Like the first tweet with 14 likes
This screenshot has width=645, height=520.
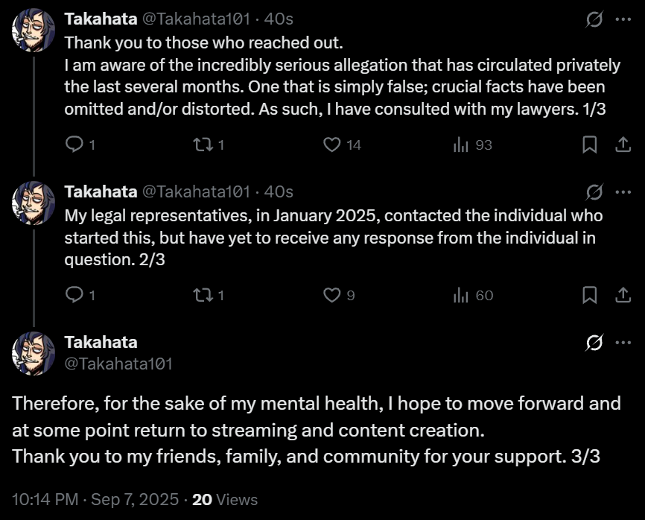332,145
